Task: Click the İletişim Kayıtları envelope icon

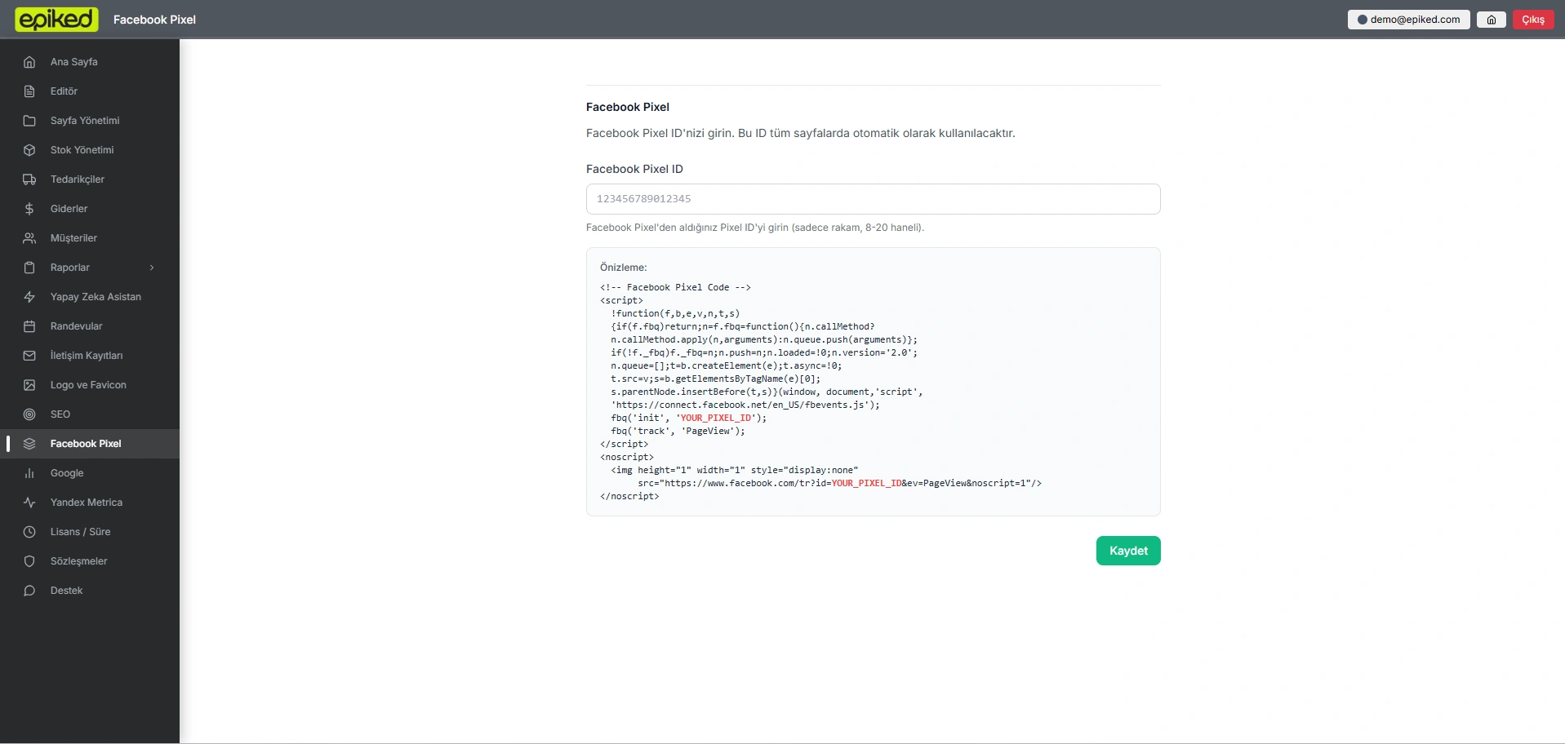Action: (x=29, y=356)
